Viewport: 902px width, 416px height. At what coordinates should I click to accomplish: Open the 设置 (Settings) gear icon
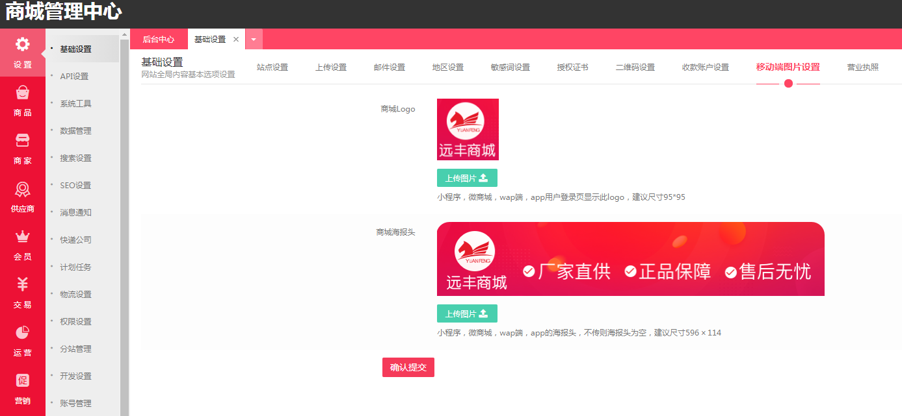pos(23,45)
